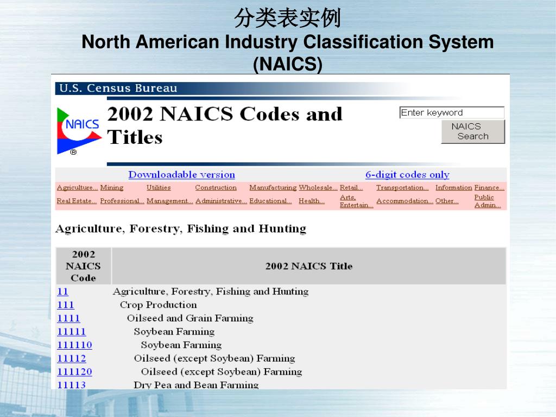Open NAICS code 111120 link
556x417 pixels.
point(74,372)
